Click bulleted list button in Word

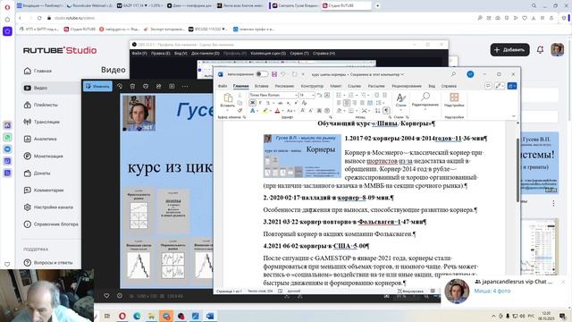[339, 95]
